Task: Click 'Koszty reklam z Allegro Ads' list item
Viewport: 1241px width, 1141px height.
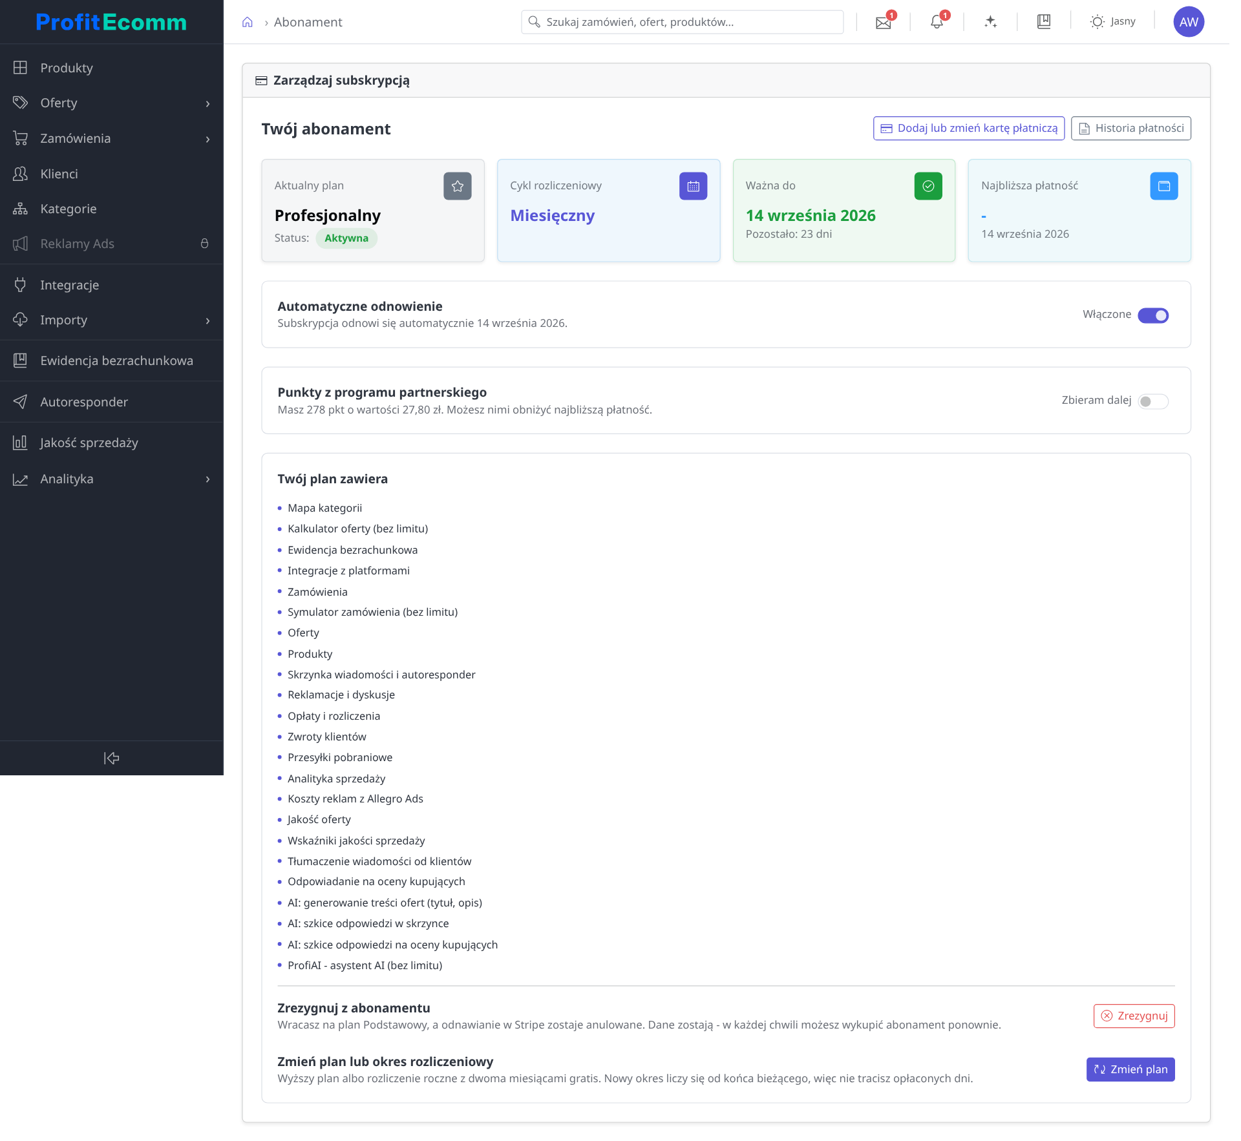Action: coord(355,799)
